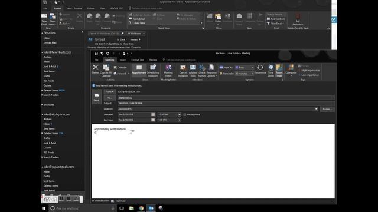Viewport: 378px width, 212px height.
Task: Click in the meeting body text area
Action: point(213,161)
